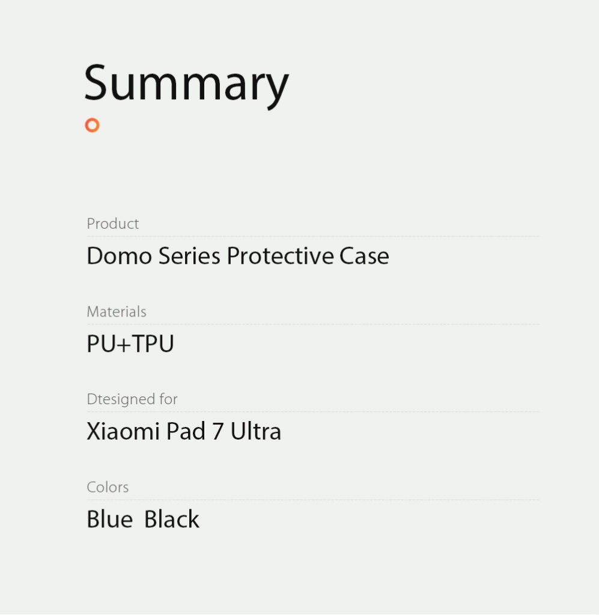Select the Product label
This screenshot has height=615, width=599.
[x=112, y=224]
